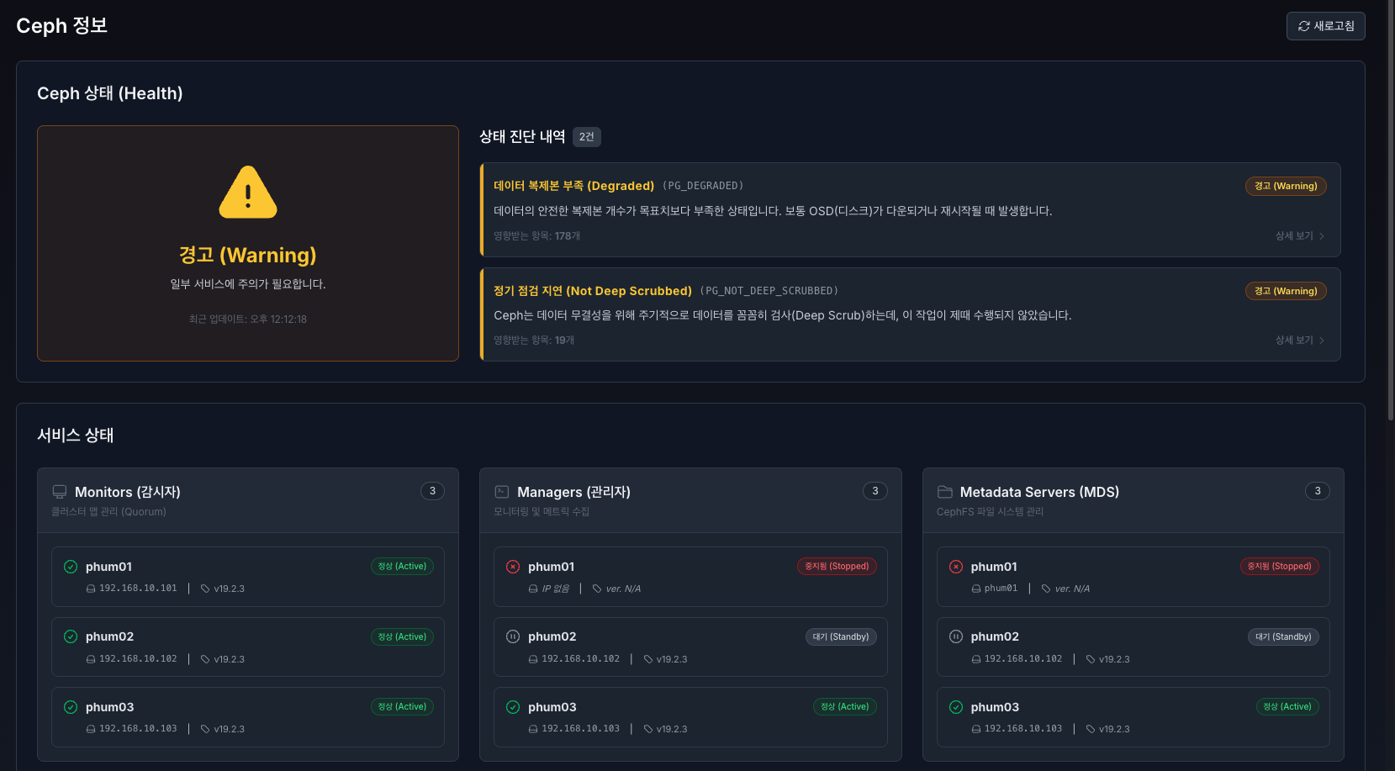Click the Monitors count badge 3
The height and width of the screenshot is (771, 1395).
(432, 491)
